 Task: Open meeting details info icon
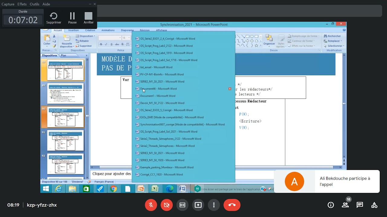[x=331, y=205]
